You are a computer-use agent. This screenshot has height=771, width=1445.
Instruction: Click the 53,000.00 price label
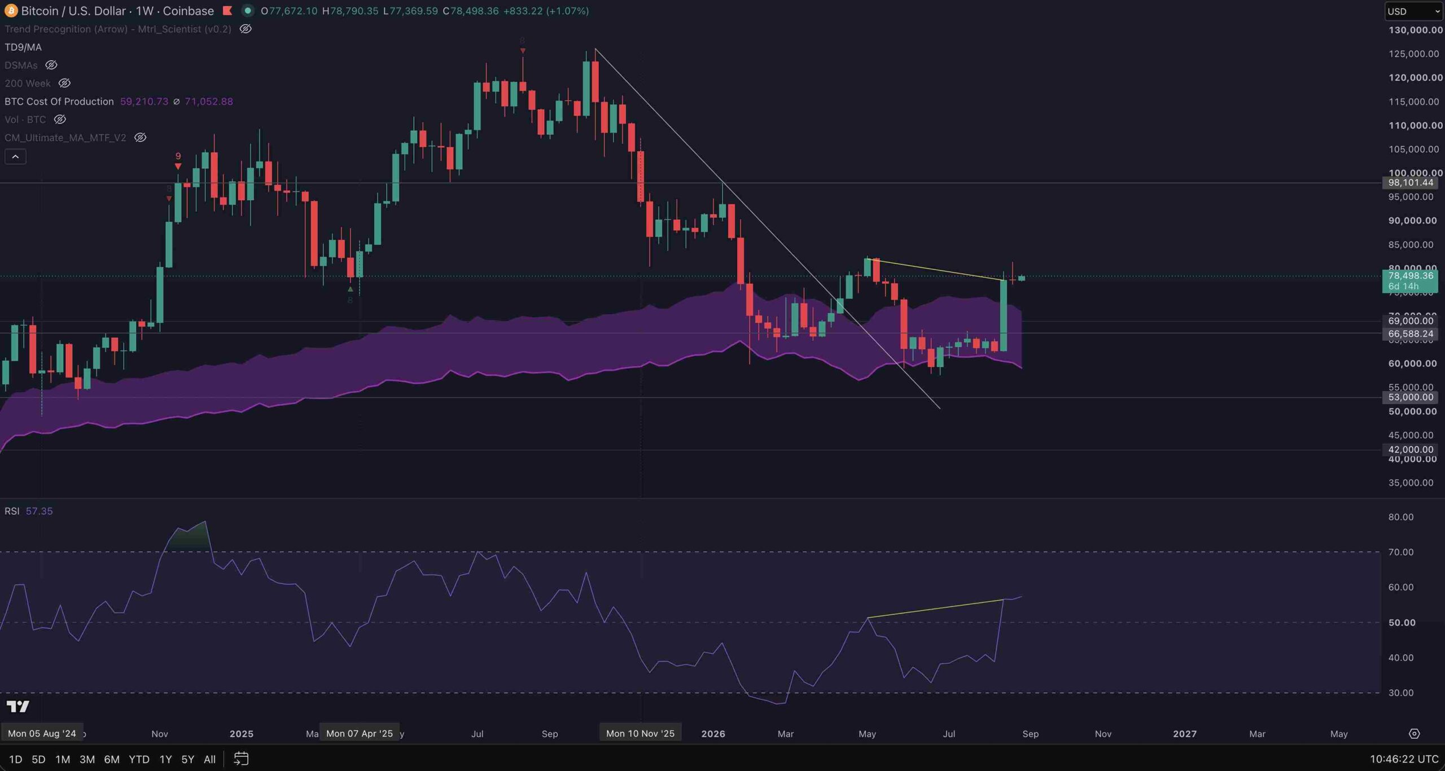click(x=1411, y=397)
